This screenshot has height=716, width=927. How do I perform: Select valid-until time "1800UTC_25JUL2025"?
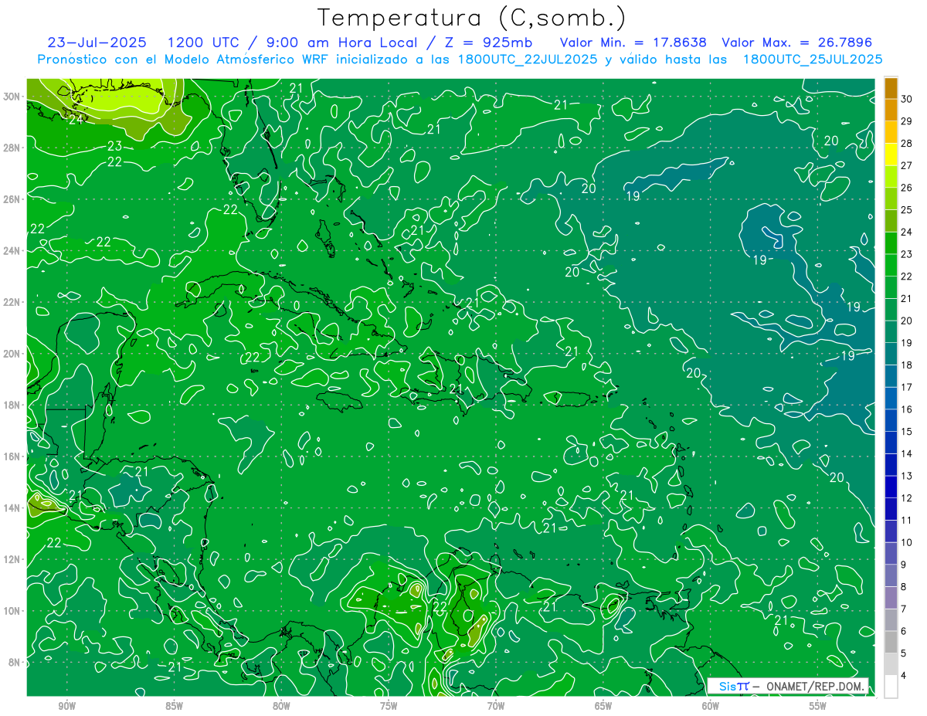[x=813, y=59]
